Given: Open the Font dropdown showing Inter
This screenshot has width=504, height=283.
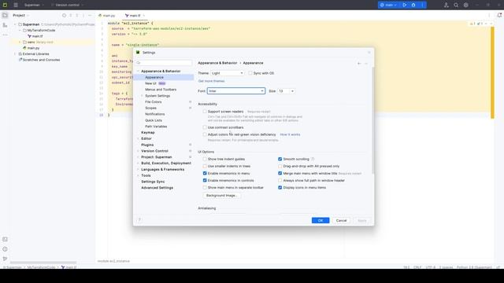Looking at the screenshot, I should pyautogui.click(x=236, y=91).
